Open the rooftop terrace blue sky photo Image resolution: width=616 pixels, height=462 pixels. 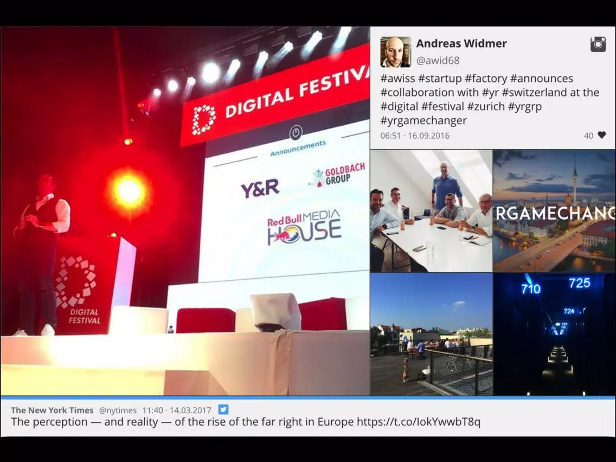tap(431, 335)
